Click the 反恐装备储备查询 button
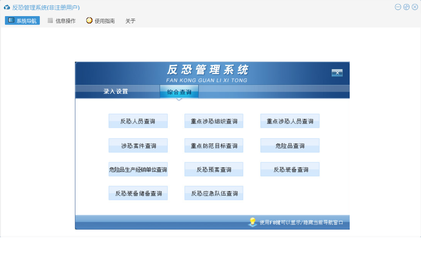 point(138,193)
